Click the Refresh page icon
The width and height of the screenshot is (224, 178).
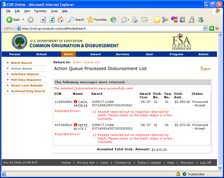pyautogui.click(x=52, y=20)
